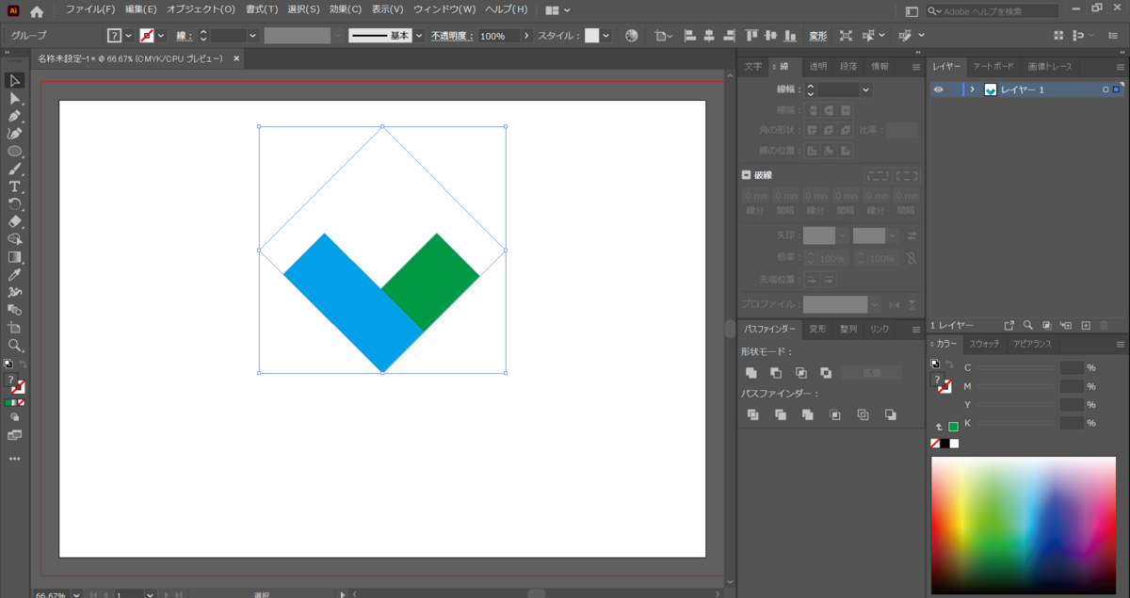This screenshot has width=1130, height=598.
Task: Click the 不透明度 100% input field
Action: click(x=501, y=36)
